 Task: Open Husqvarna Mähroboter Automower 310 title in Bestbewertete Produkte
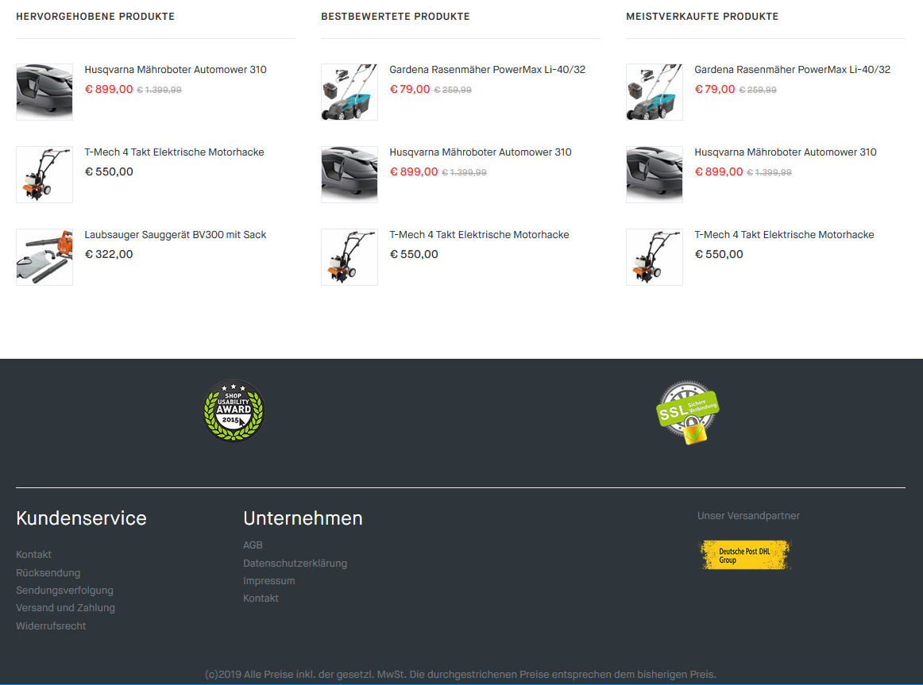click(481, 152)
